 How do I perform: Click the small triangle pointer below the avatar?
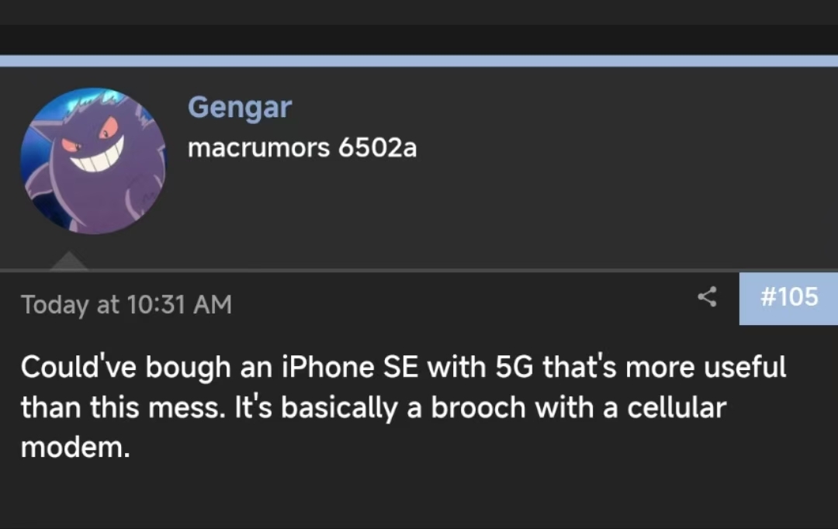[68, 261]
